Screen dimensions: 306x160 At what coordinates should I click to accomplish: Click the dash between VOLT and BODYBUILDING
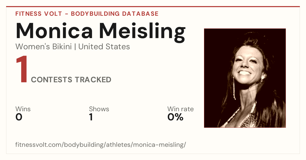66,14
